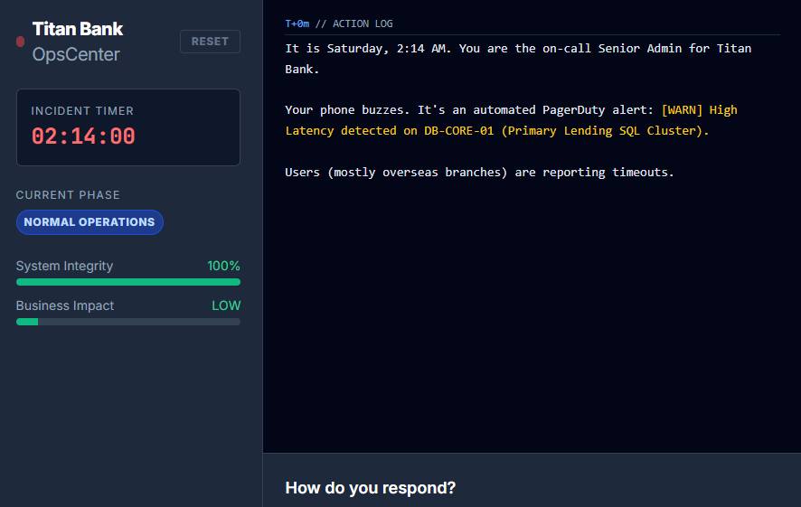Viewport: 801px width, 507px height.
Task: Click the green System Integrity progress bar
Action: [127, 282]
